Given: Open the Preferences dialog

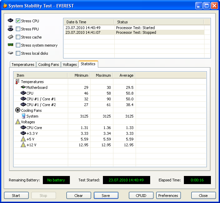Looking at the screenshot, I should coord(168,196).
